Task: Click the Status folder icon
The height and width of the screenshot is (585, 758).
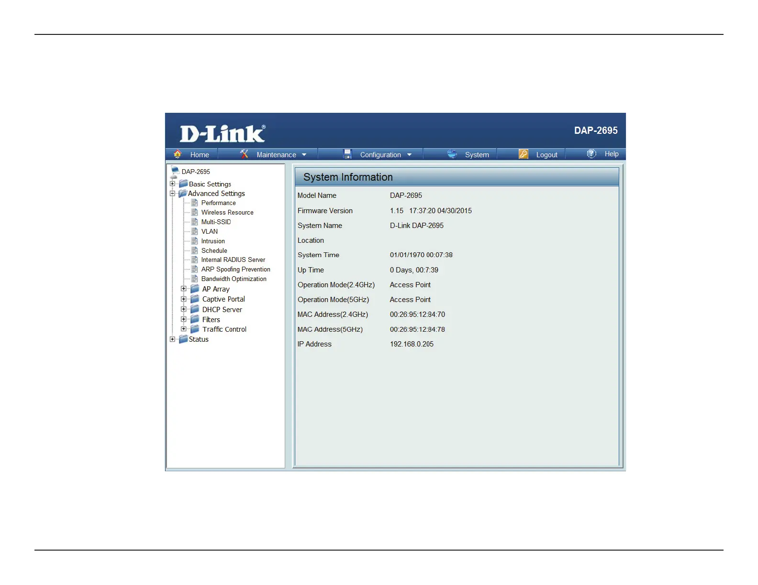Action: pos(183,339)
